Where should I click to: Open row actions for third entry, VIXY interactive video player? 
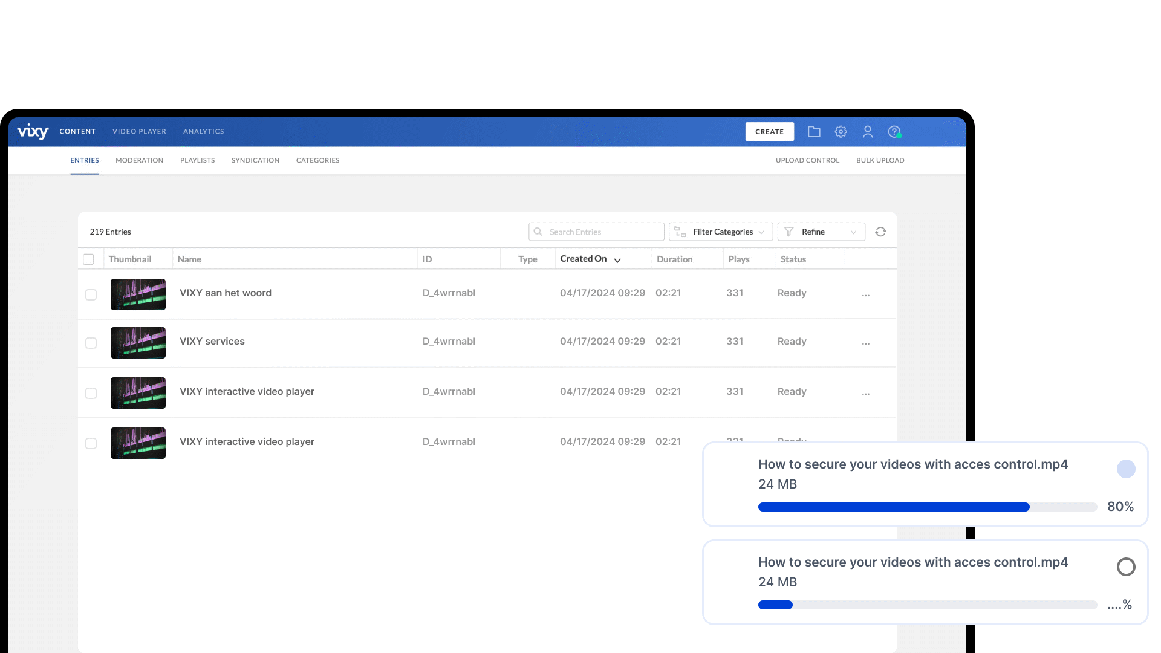[x=866, y=394]
